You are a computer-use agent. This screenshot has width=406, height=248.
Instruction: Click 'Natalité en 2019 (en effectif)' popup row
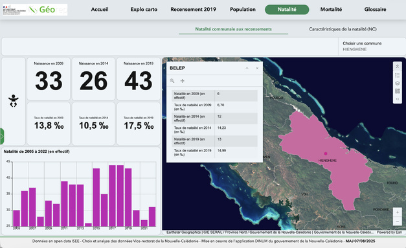[x=214, y=141]
